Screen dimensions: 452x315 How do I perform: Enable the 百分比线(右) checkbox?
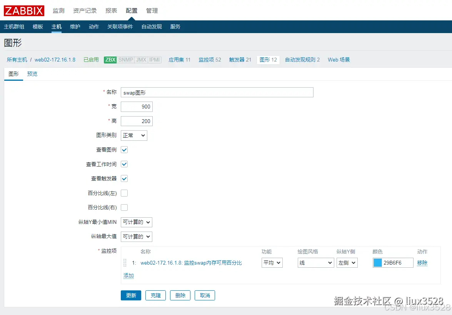(124, 207)
